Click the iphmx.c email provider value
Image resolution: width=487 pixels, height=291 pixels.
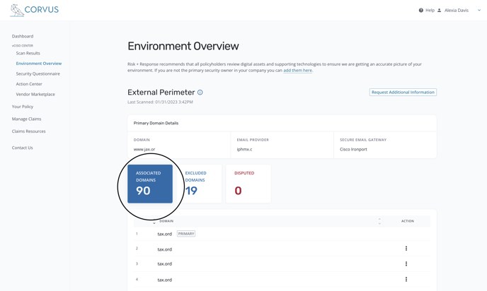[244, 149]
